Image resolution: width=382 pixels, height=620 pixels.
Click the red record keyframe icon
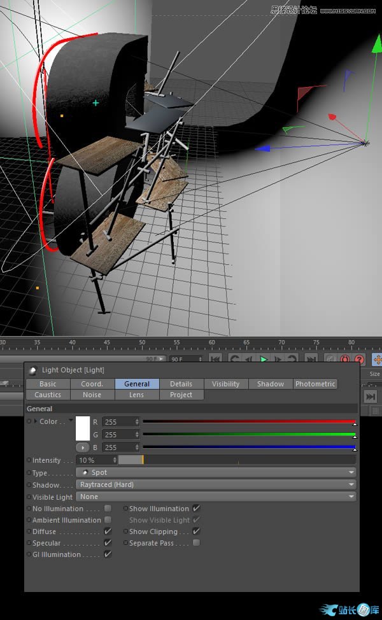point(346,360)
